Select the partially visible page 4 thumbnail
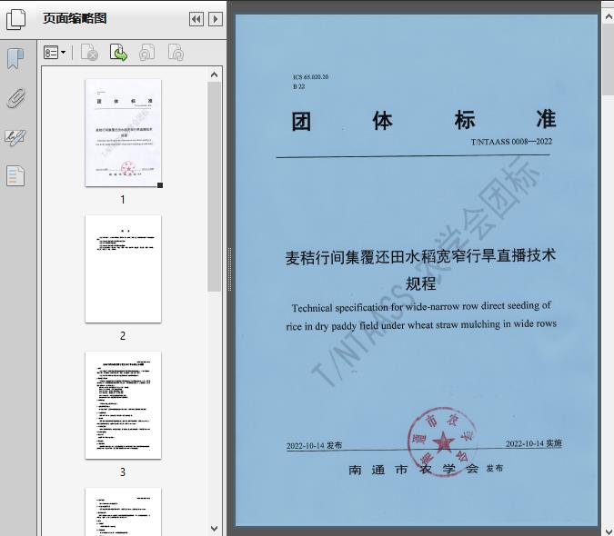The image size is (614, 536). [123, 511]
